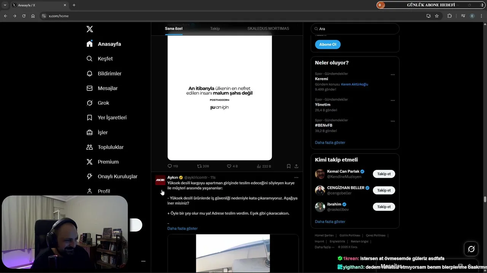Open Yer İşaretleri bookmarks
The image size is (487, 273).
107,118
